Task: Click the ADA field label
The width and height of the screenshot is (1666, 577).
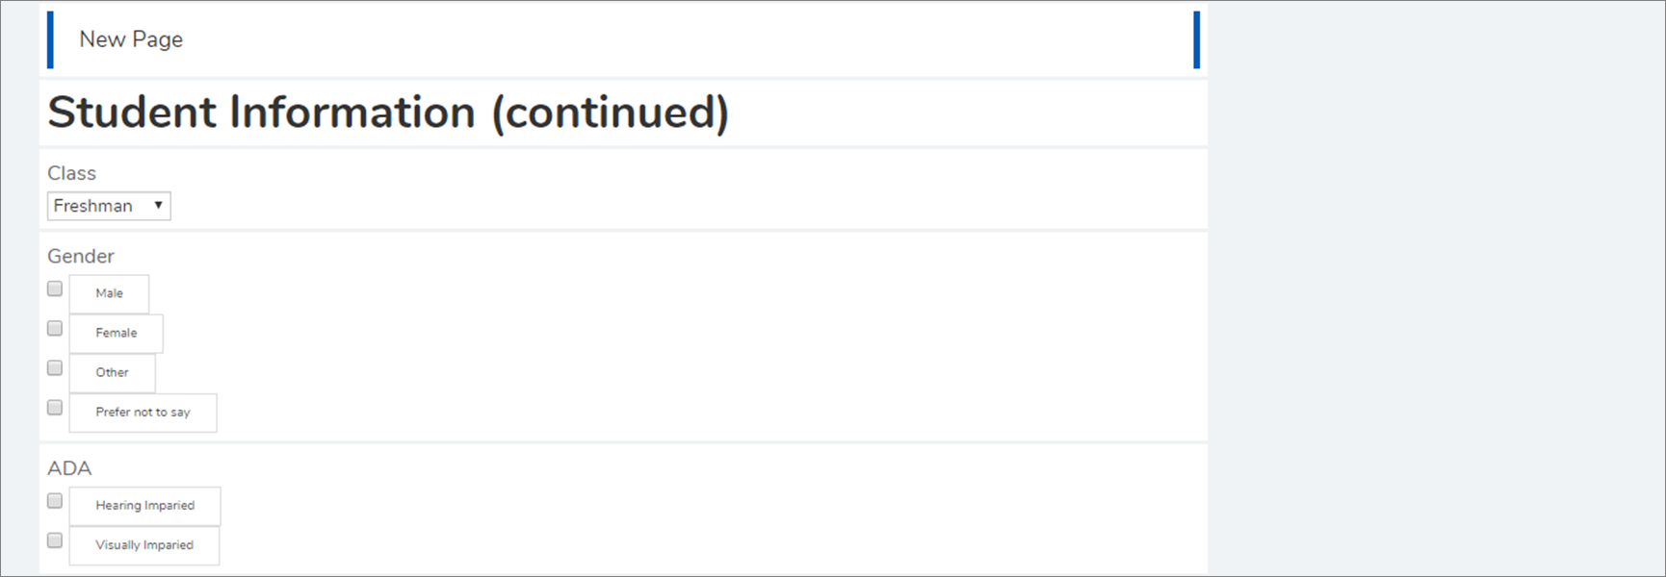Action: tap(69, 468)
